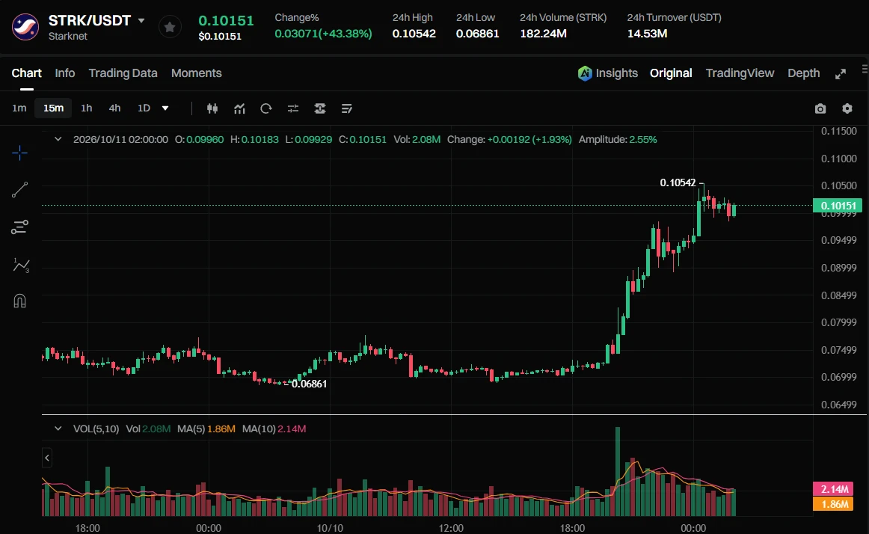This screenshot has height=534, width=869.
Task: Switch to the Chart tab
Action: coord(27,73)
